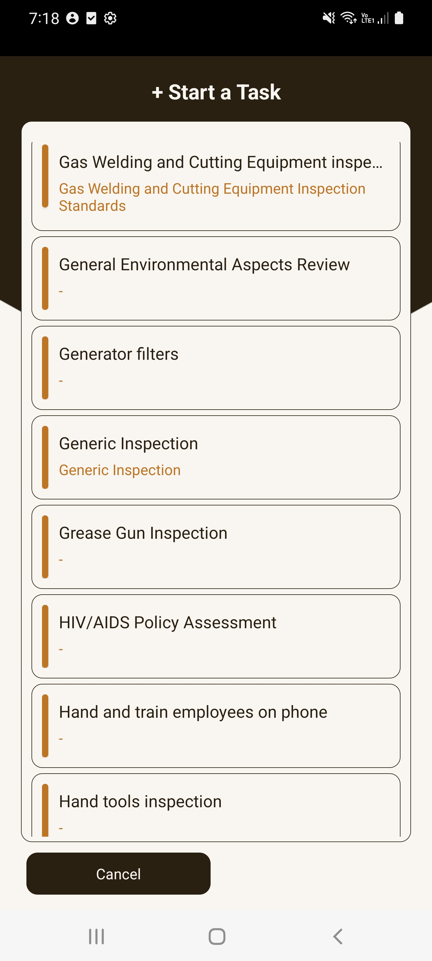Image resolution: width=432 pixels, height=961 pixels.
Task: Tap the muted sound status icon
Action: [x=329, y=18]
